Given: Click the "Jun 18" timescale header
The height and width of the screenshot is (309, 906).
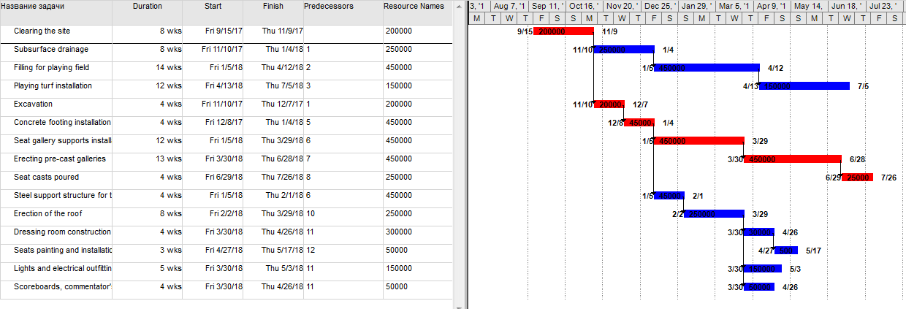Looking at the screenshot, I should [847, 6].
